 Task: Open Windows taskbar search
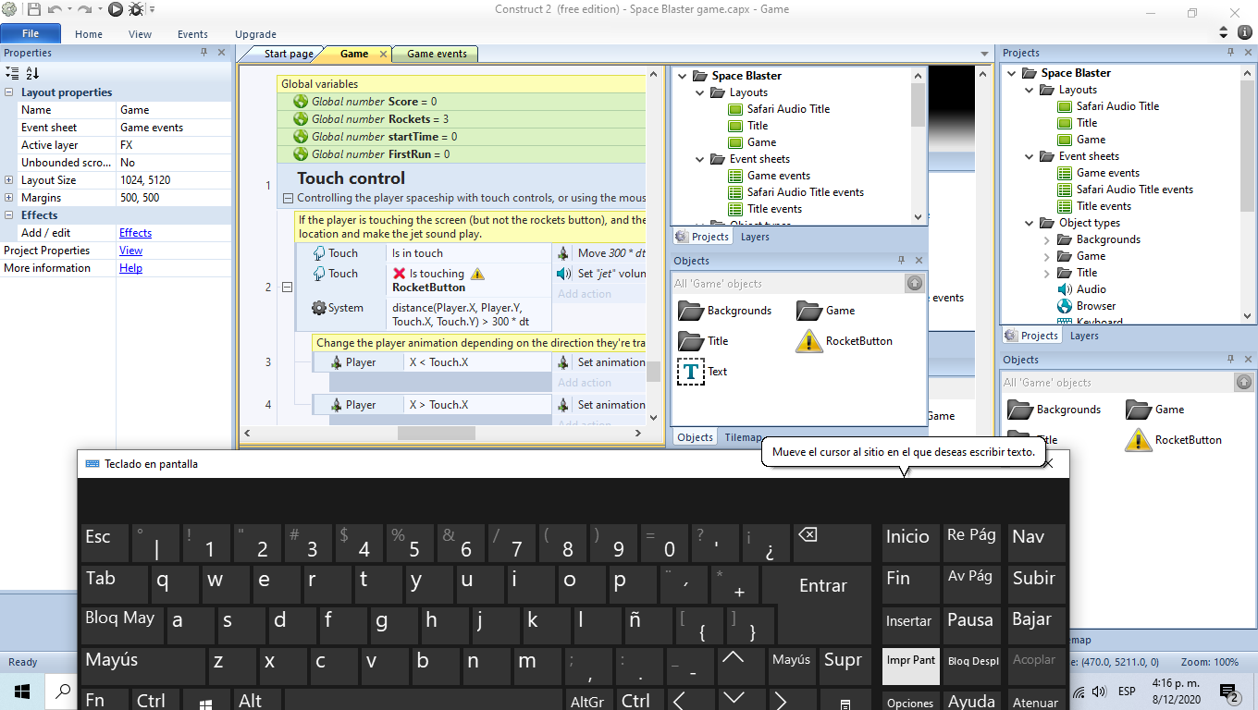tap(64, 692)
